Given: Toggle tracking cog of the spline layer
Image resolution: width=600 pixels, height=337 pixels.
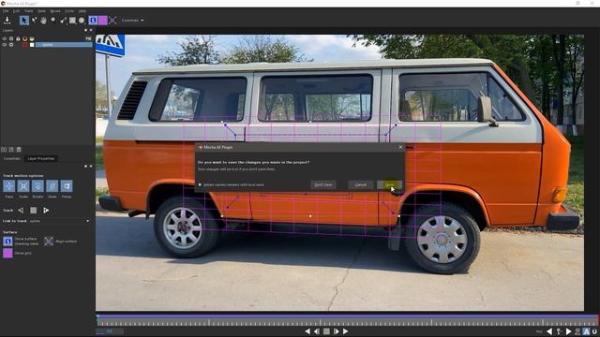Looking at the screenshot, I should (x=11, y=45).
